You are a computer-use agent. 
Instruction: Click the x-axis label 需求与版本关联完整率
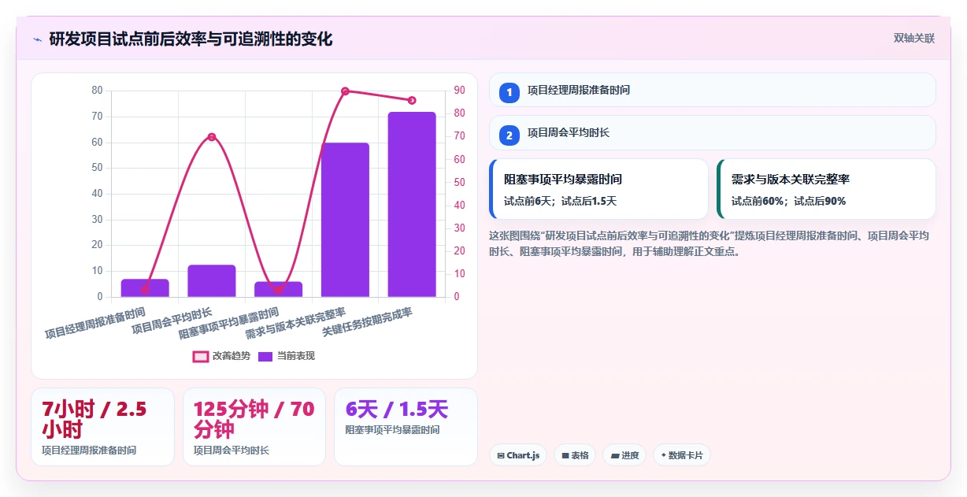(x=295, y=323)
